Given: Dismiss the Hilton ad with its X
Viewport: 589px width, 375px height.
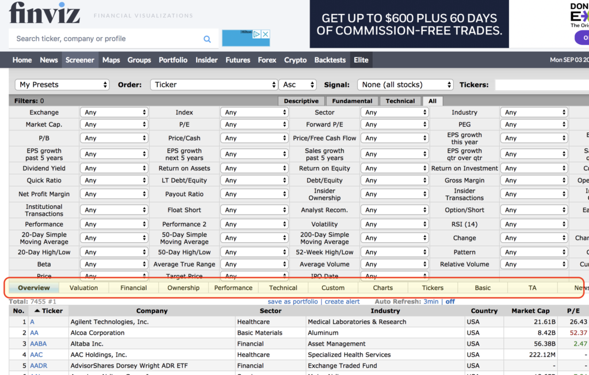Looking at the screenshot, I should tap(265, 35).
